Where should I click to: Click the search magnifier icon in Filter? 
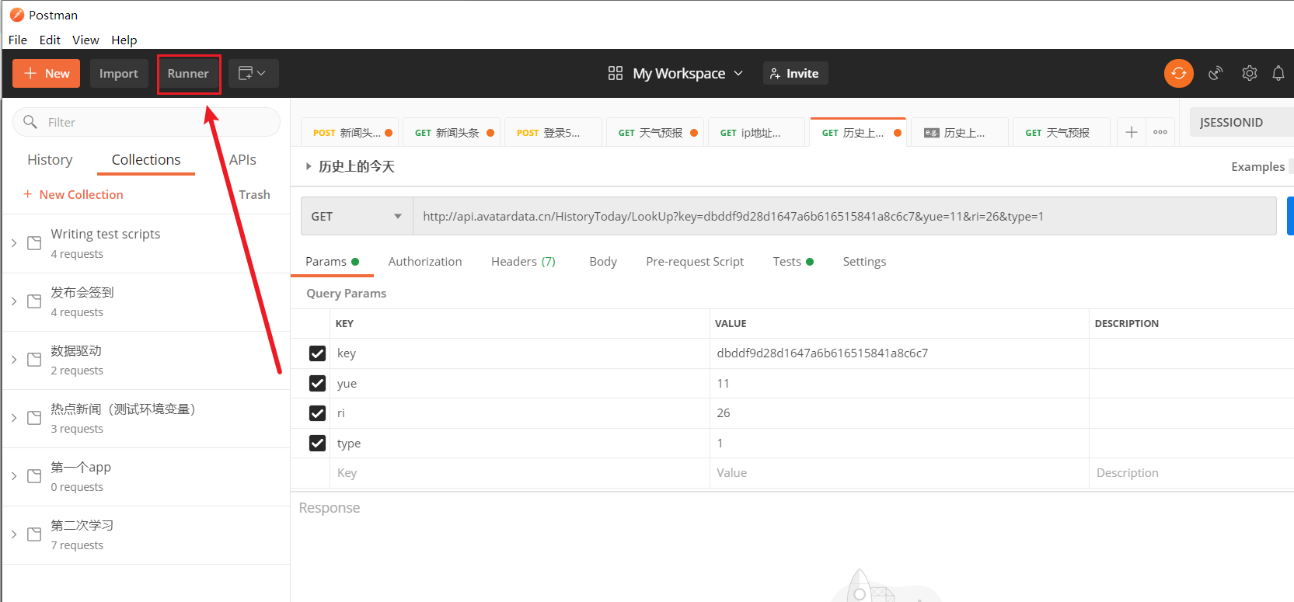[x=30, y=122]
